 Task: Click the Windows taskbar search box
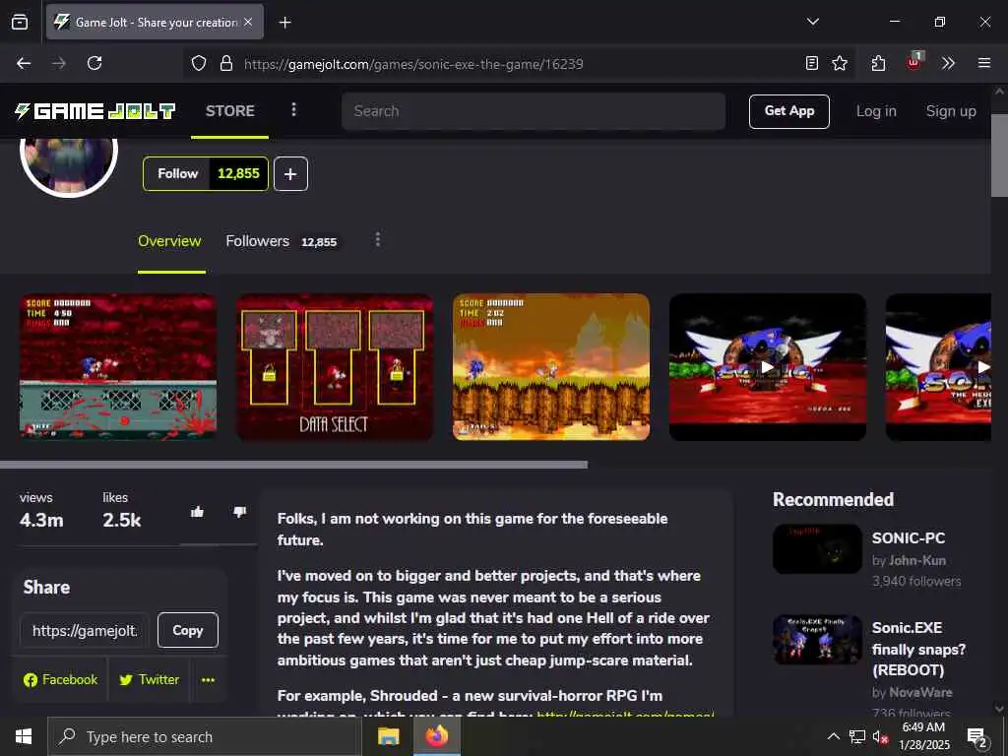pos(205,736)
